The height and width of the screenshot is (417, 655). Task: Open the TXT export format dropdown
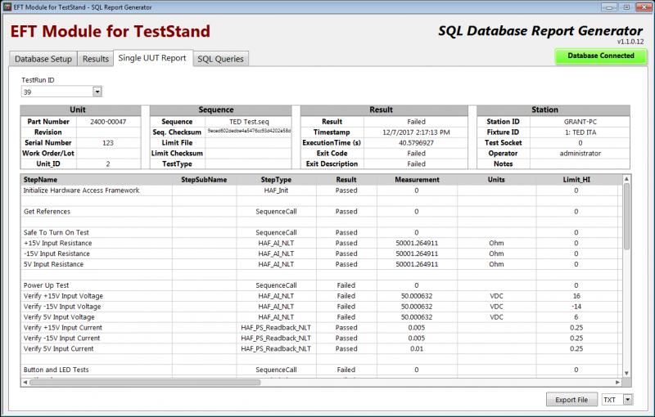(627, 400)
